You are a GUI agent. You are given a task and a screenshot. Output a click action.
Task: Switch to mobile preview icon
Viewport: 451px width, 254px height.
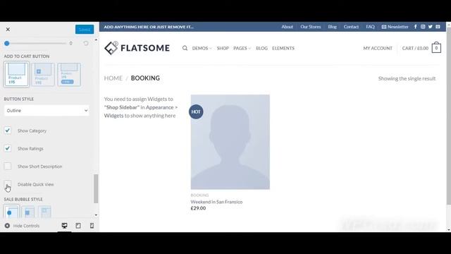click(92, 226)
